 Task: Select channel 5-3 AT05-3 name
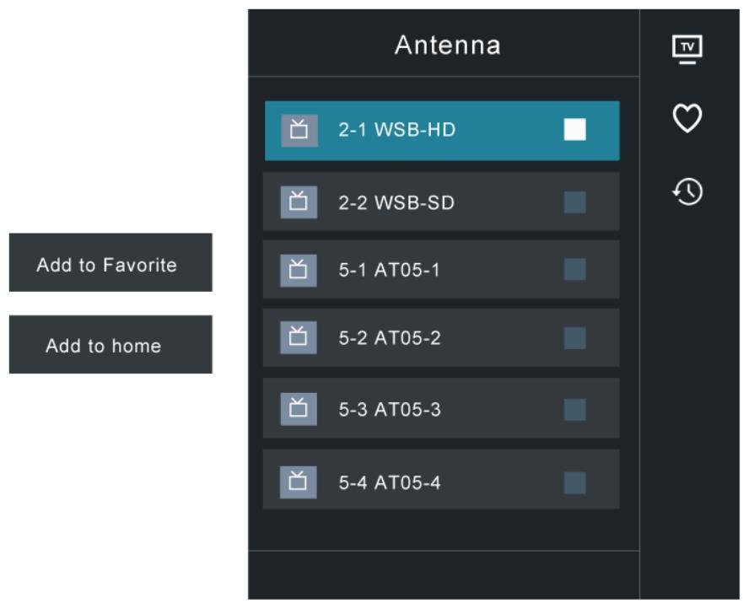[x=390, y=410]
